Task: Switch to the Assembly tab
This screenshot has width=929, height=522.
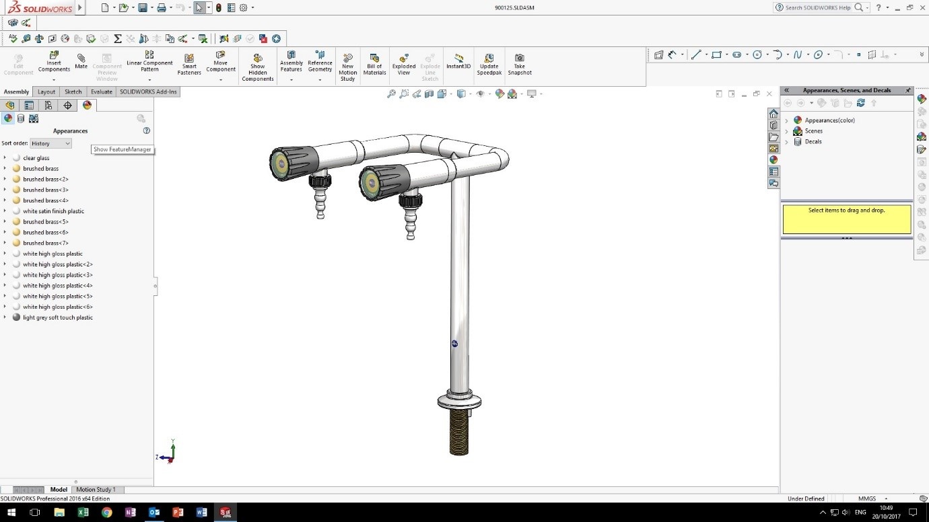Action: coord(16,91)
